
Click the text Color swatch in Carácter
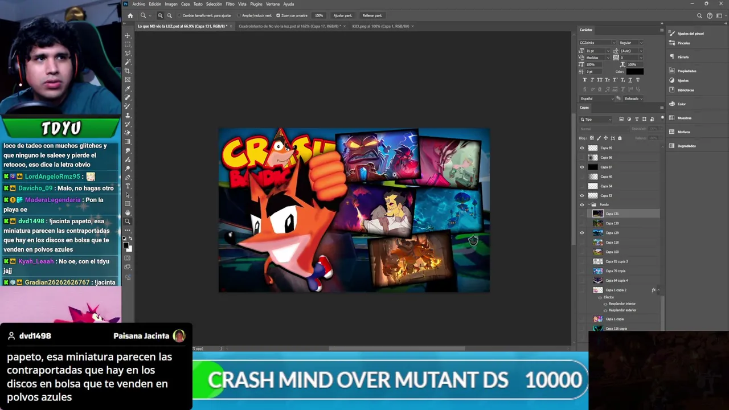point(635,72)
